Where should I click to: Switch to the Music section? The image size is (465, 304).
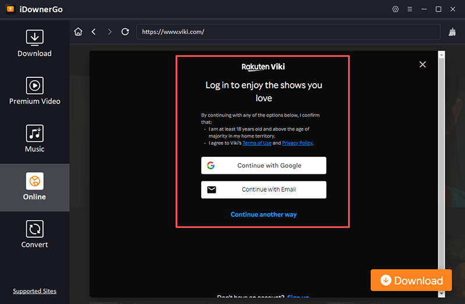tap(34, 139)
